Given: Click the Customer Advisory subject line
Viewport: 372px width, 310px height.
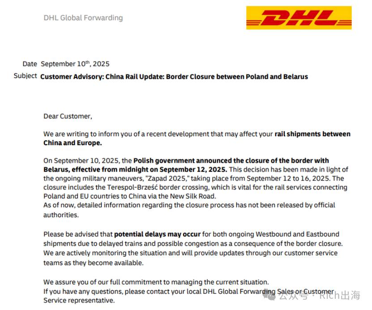Looking at the screenshot, I should tap(174, 77).
